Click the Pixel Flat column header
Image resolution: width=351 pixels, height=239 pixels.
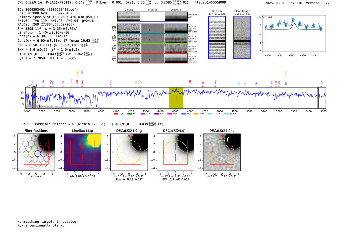point(152,10)
